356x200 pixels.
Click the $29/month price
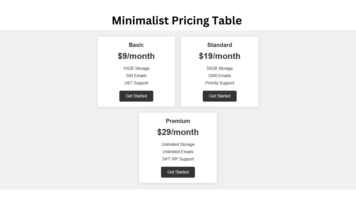(x=178, y=132)
